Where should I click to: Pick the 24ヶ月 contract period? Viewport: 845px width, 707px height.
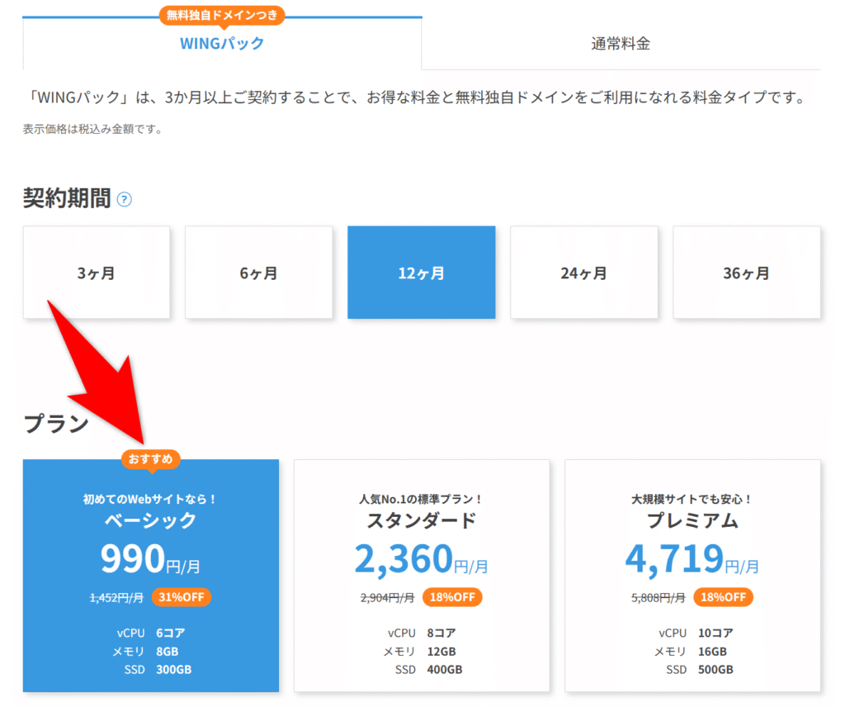pos(583,273)
